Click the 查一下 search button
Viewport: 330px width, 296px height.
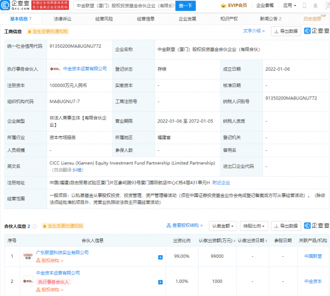[185, 6]
